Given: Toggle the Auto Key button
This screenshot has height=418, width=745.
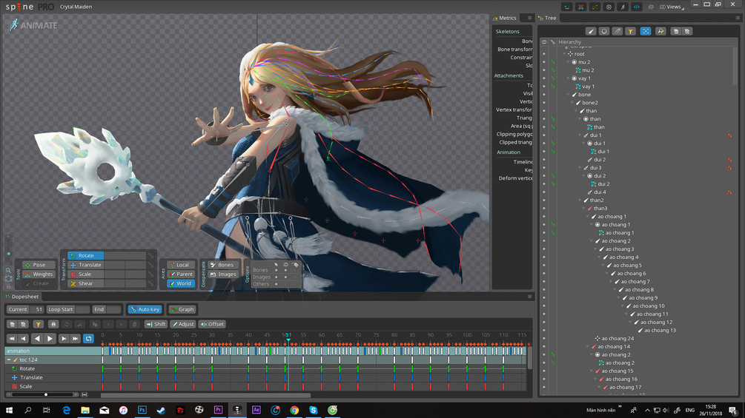Looking at the screenshot, I should pyautogui.click(x=145, y=309).
